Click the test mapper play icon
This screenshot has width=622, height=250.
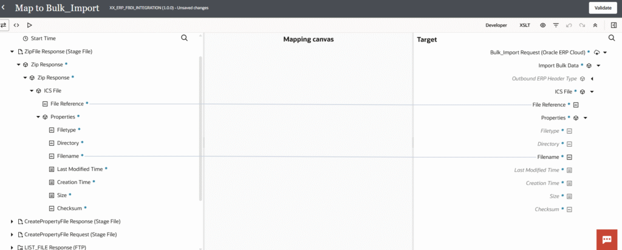click(29, 25)
